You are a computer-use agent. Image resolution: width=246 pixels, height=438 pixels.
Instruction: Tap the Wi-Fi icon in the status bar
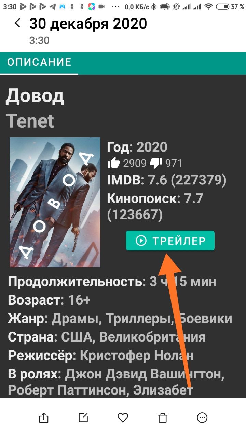coord(208,7)
